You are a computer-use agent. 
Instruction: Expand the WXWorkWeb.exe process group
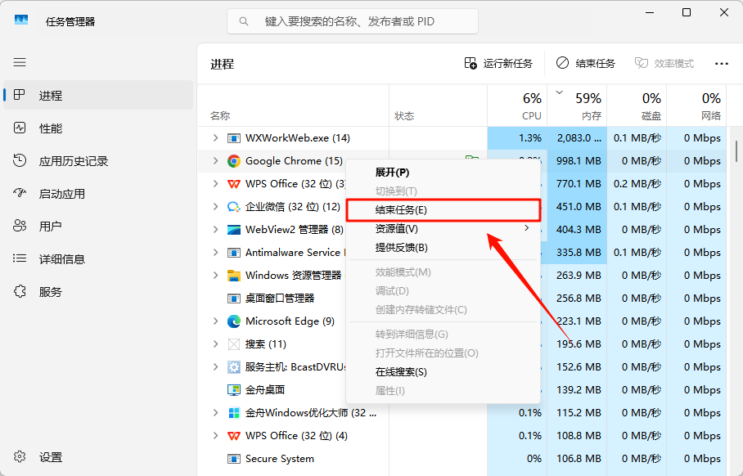tap(215, 138)
